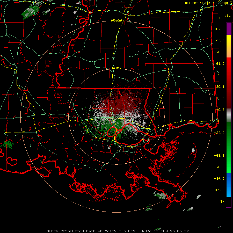Click the VEL legend title
The image size is (233, 233).
pyautogui.click(x=227, y=16)
